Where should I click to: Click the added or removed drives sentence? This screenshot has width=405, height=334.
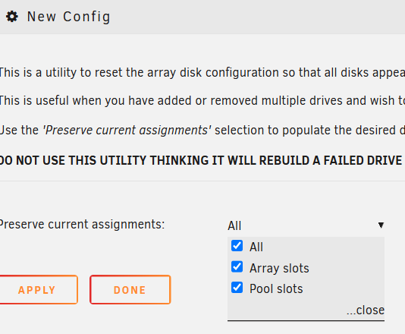coord(202,100)
